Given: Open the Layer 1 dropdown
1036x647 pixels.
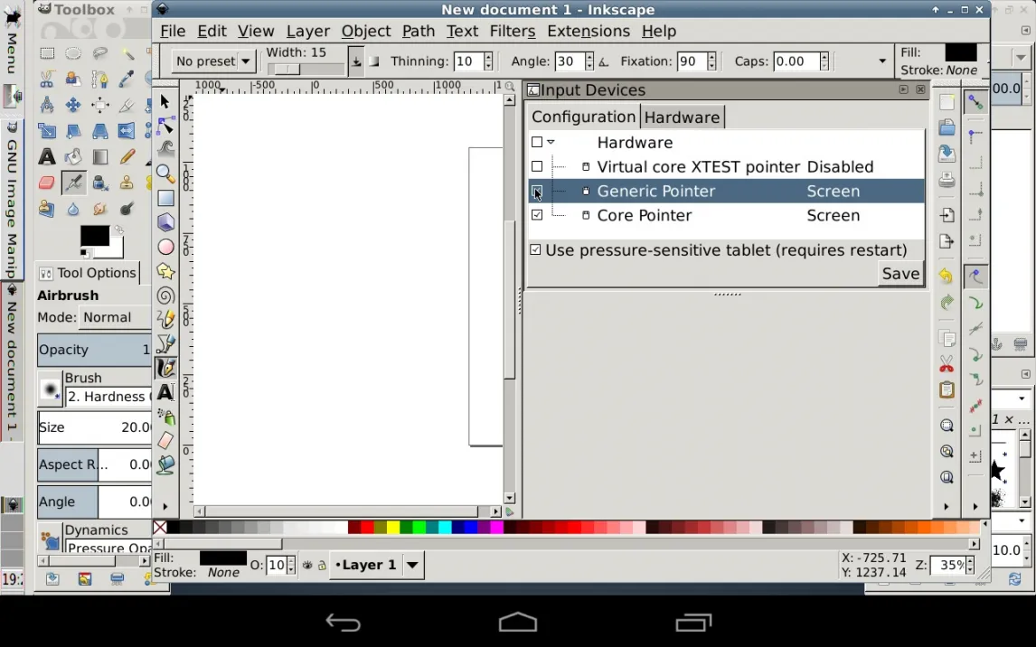Looking at the screenshot, I should coord(412,566).
